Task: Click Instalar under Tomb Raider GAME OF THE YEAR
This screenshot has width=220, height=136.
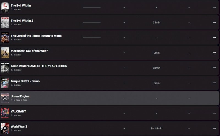Action: [18, 70]
